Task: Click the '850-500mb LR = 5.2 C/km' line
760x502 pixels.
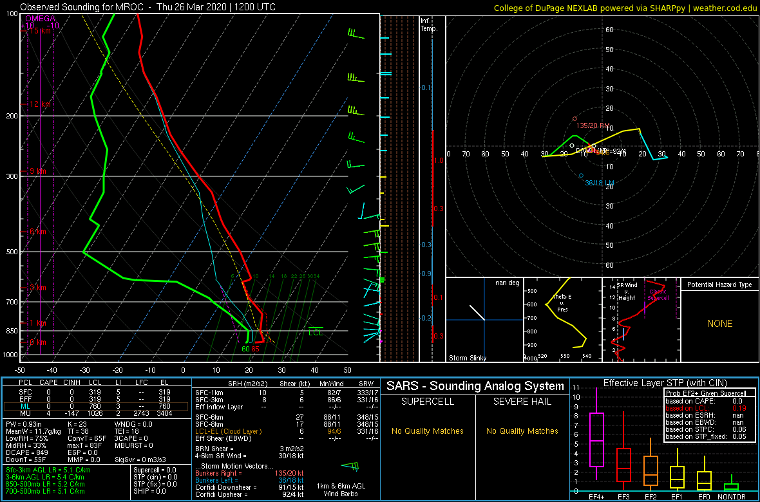Action: click(45, 484)
